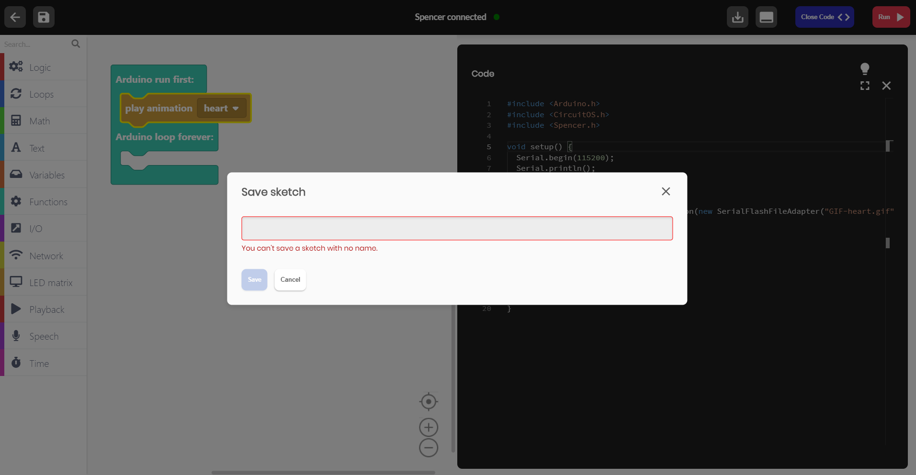
Task: Close the Save sketch dialog
Action: pyautogui.click(x=666, y=191)
